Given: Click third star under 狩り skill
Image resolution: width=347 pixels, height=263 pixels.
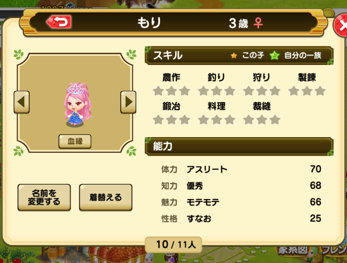Looking at the screenshot, I should [x=275, y=91].
